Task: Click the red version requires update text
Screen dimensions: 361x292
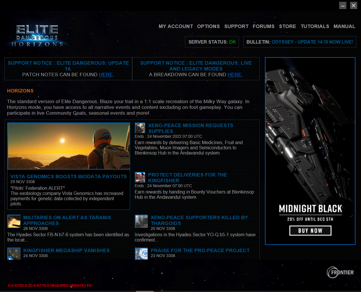Action: click(x=50, y=286)
